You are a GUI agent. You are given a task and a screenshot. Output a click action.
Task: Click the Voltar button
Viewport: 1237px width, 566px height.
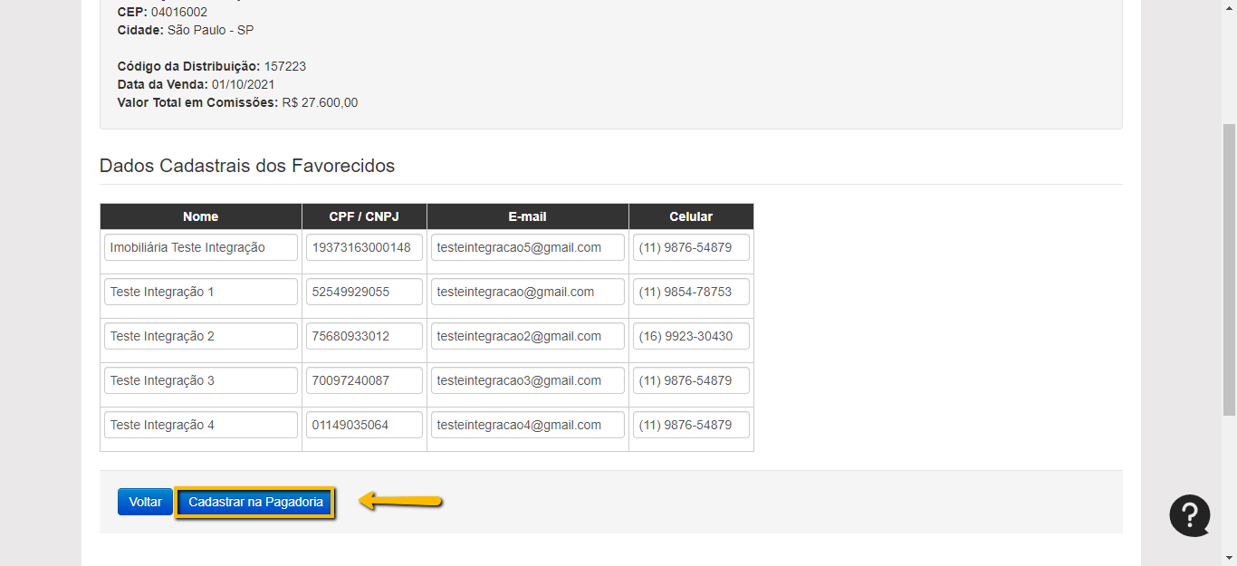[145, 502]
